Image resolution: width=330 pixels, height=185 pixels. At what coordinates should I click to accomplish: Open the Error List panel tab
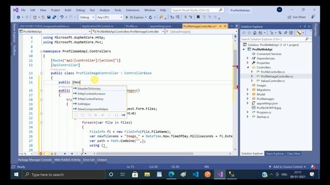pyautogui.click(x=89, y=160)
